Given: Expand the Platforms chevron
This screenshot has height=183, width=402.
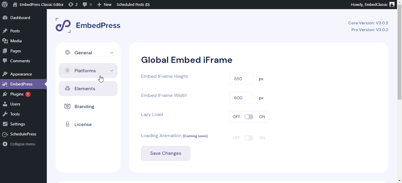Looking at the screenshot, I should tap(112, 71).
